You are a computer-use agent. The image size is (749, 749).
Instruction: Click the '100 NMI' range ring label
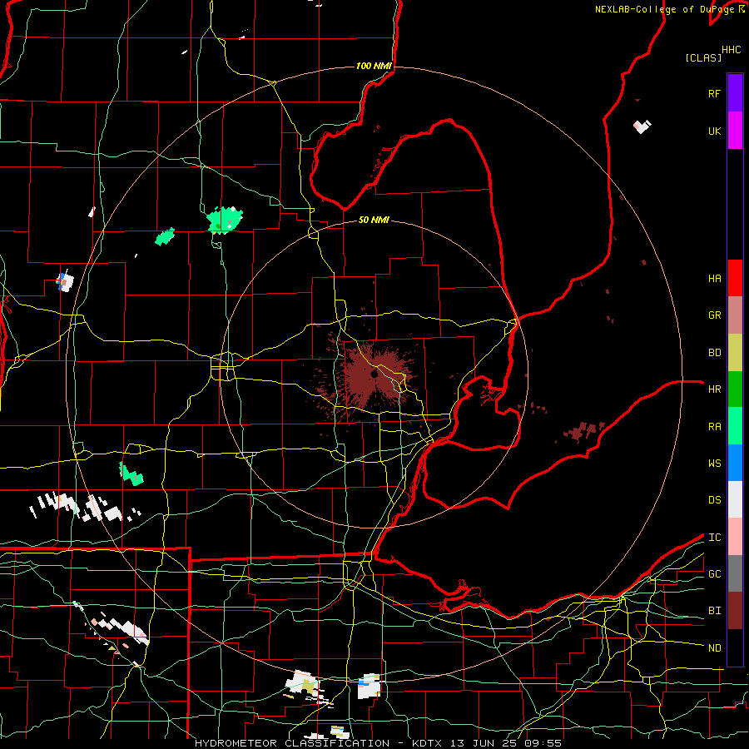(x=374, y=66)
